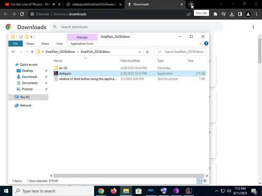The width and height of the screenshot is (262, 196).
Task: Expand breadcrumb arrow between DobiPain folders
Action: 78,52
